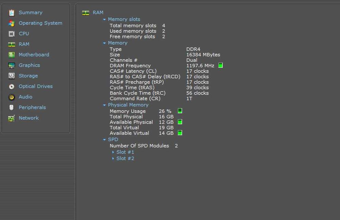This screenshot has width=340, height=220.
Task: Click the Audio speaker icon
Action: (x=12, y=97)
